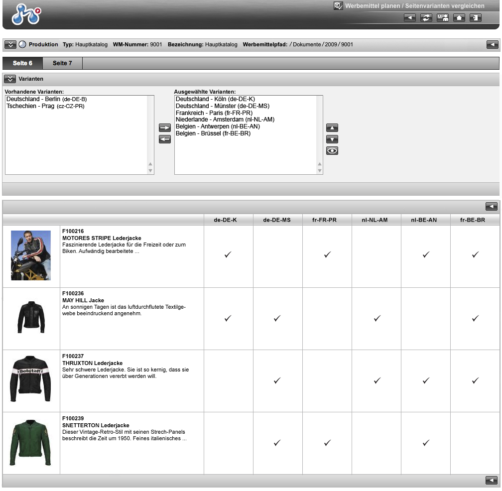Click the round status icon next to Produktion
Screen dimensions: 502x491
coord(22,44)
